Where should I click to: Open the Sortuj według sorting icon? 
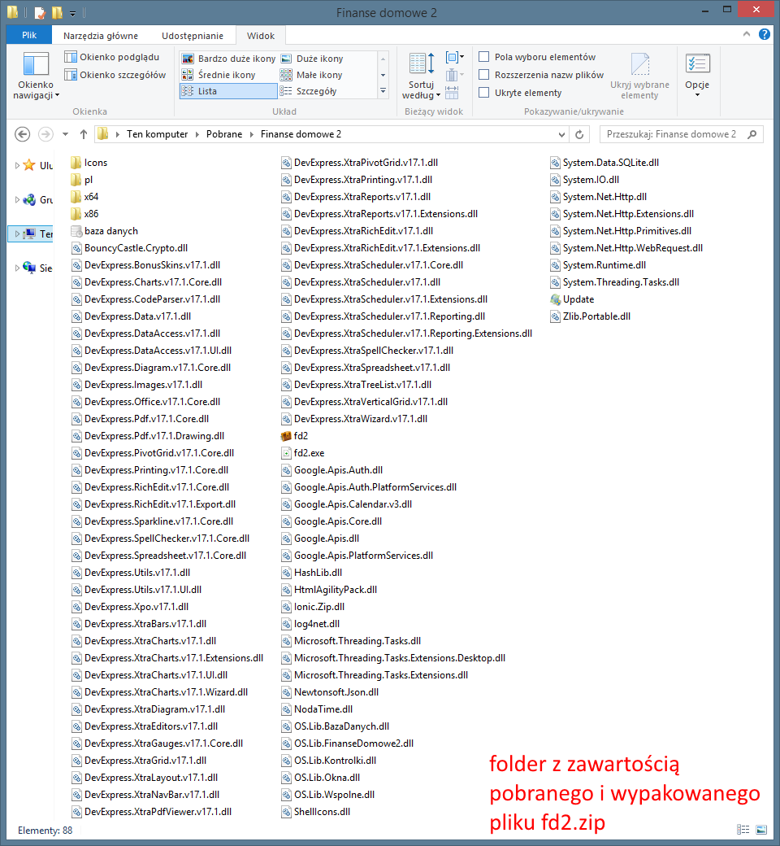tap(421, 65)
